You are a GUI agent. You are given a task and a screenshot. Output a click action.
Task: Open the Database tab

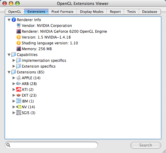click(149, 12)
